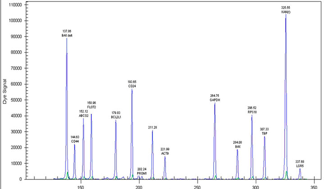Select the GAPDH peak label at 264.75
The image size is (324, 189).
[215, 98]
